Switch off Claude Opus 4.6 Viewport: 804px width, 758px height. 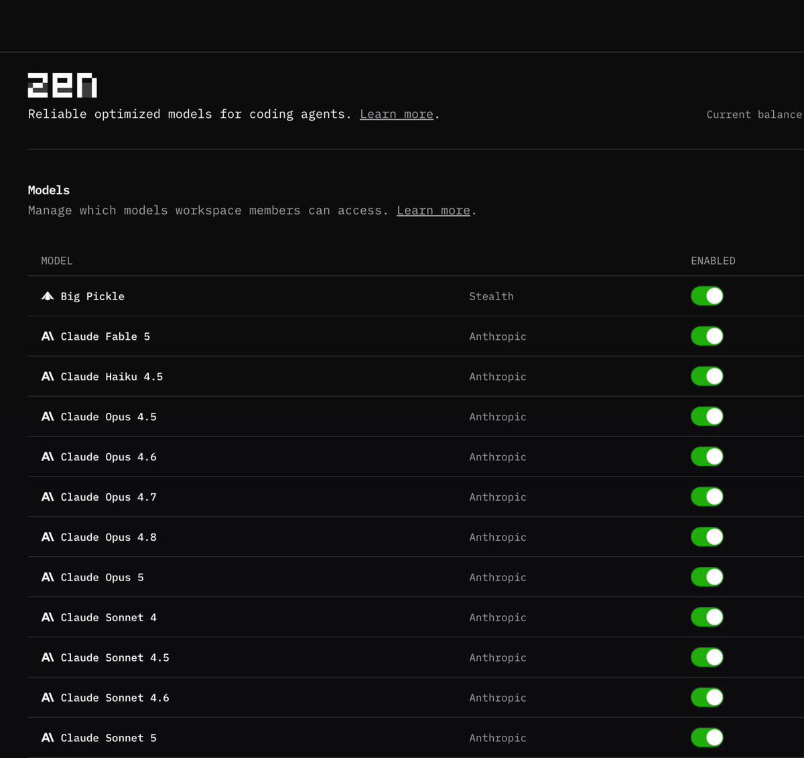tap(707, 457)
